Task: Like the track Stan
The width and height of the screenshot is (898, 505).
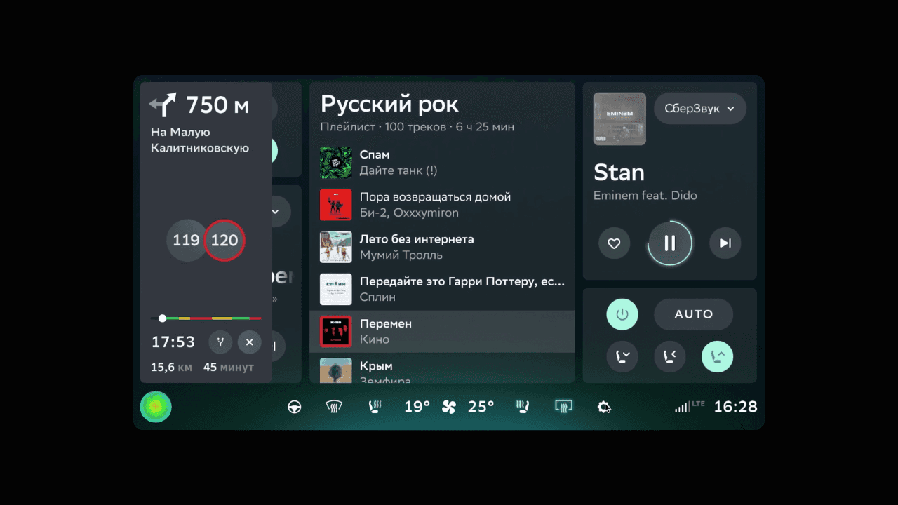Action: coord(614,243)
